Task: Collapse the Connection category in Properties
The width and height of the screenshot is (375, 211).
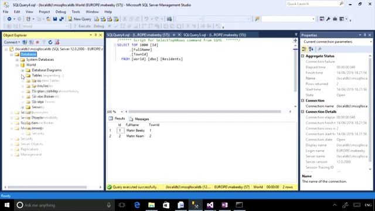Action: pyautogui.click(x=302, y=100)
